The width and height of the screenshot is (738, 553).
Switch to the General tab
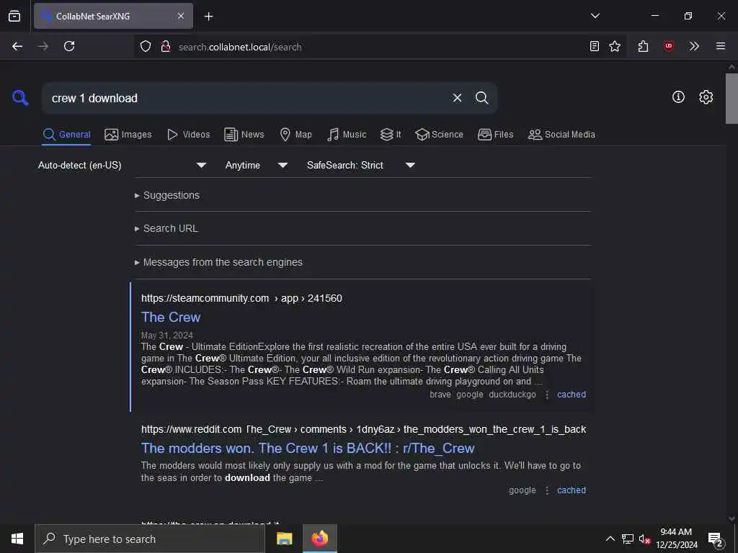tap(66, 135)
